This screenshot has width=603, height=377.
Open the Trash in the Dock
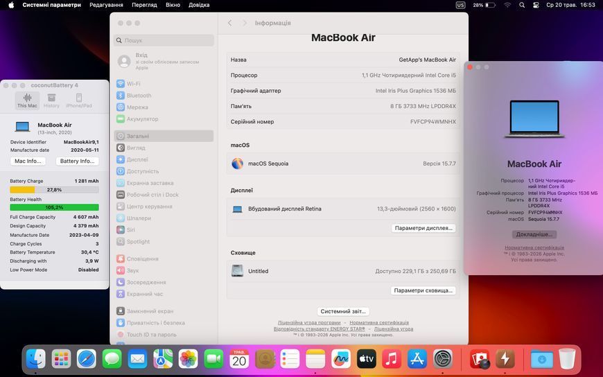click(x=567, y=358)
